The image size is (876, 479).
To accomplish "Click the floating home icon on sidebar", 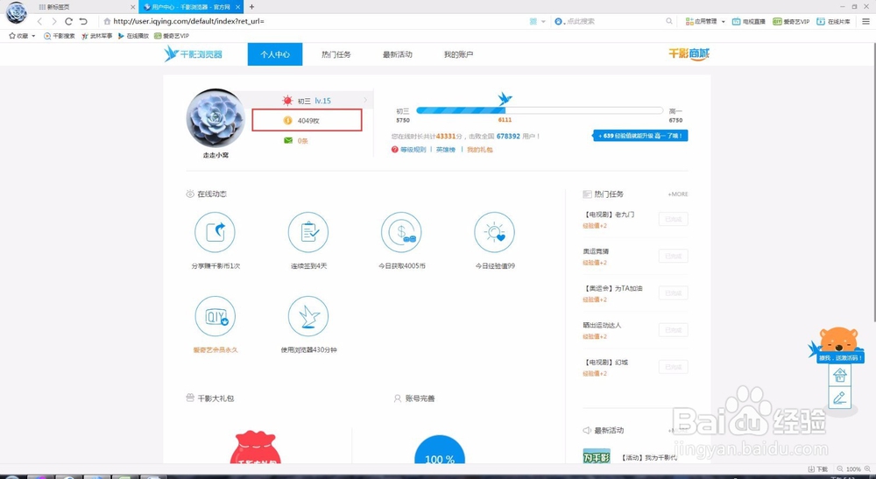I will [x=840, y=376].
